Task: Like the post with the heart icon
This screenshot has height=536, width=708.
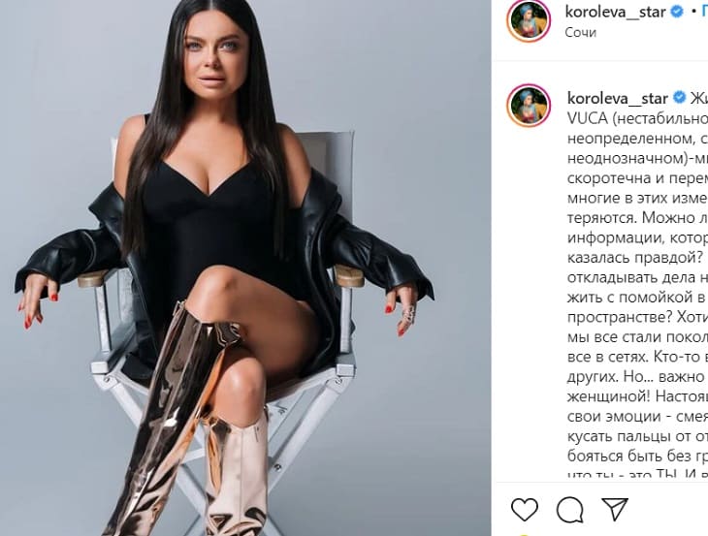Action: pyautogui.click(x=525, y=509)
